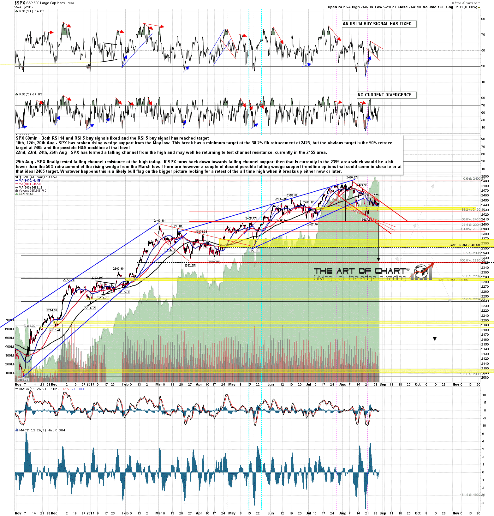Click the MA(50) blue line swatch
Image resolution: width=494 pixels, height=516 pixels.
pyautogui.click(x=17, y=181)
